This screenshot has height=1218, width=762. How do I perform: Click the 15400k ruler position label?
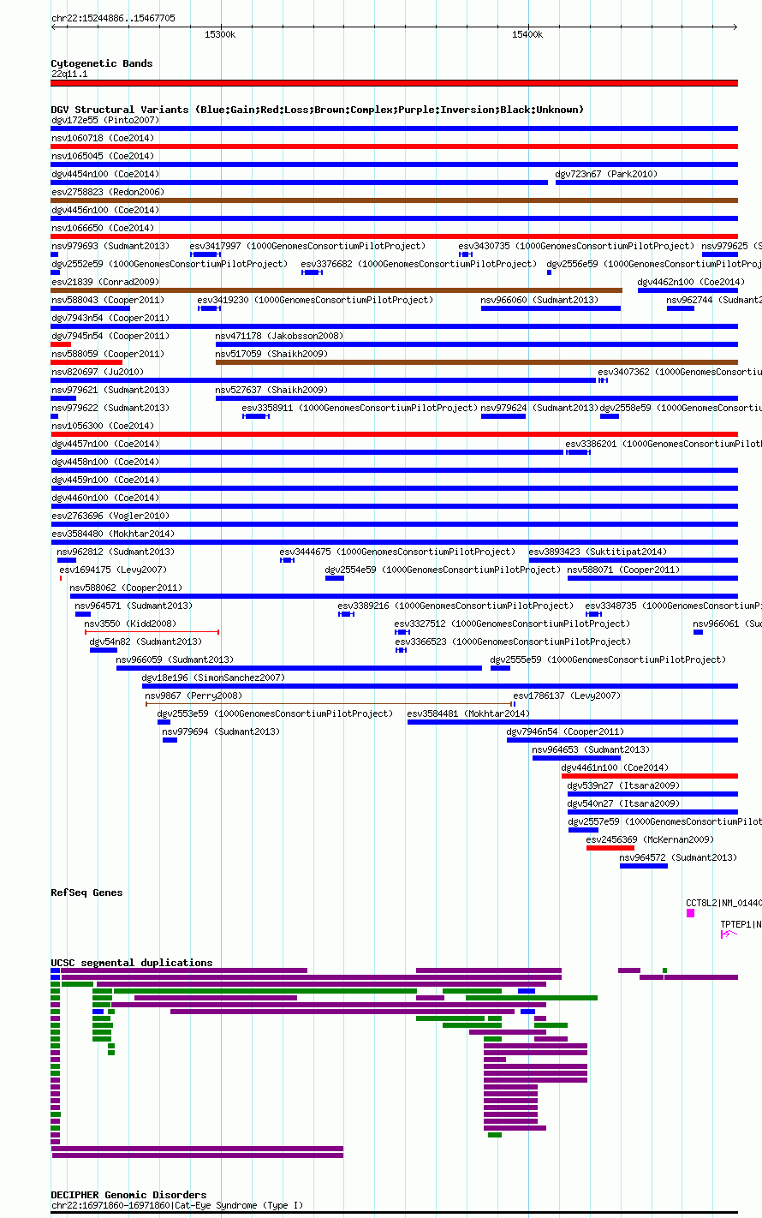click(527, 34)
